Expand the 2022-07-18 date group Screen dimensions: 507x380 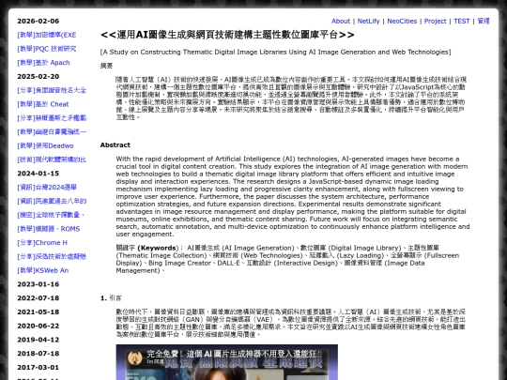(38, 298)
